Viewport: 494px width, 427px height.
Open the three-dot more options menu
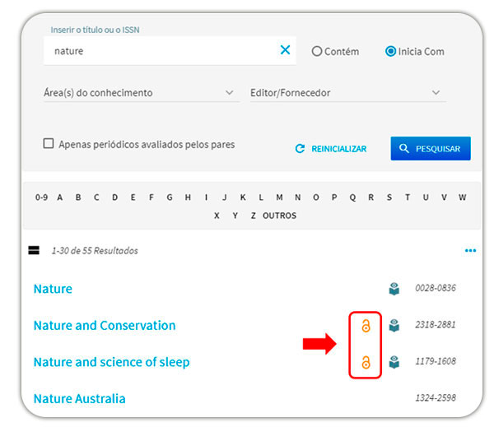click(470, 251)
